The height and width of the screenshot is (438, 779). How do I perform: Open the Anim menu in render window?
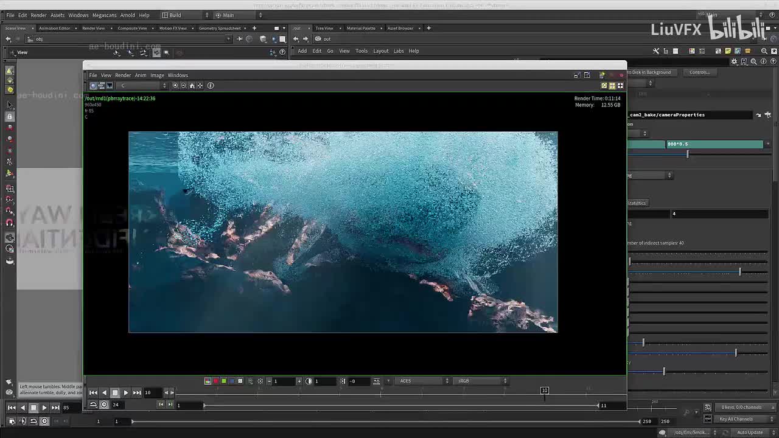click(140, 75)
